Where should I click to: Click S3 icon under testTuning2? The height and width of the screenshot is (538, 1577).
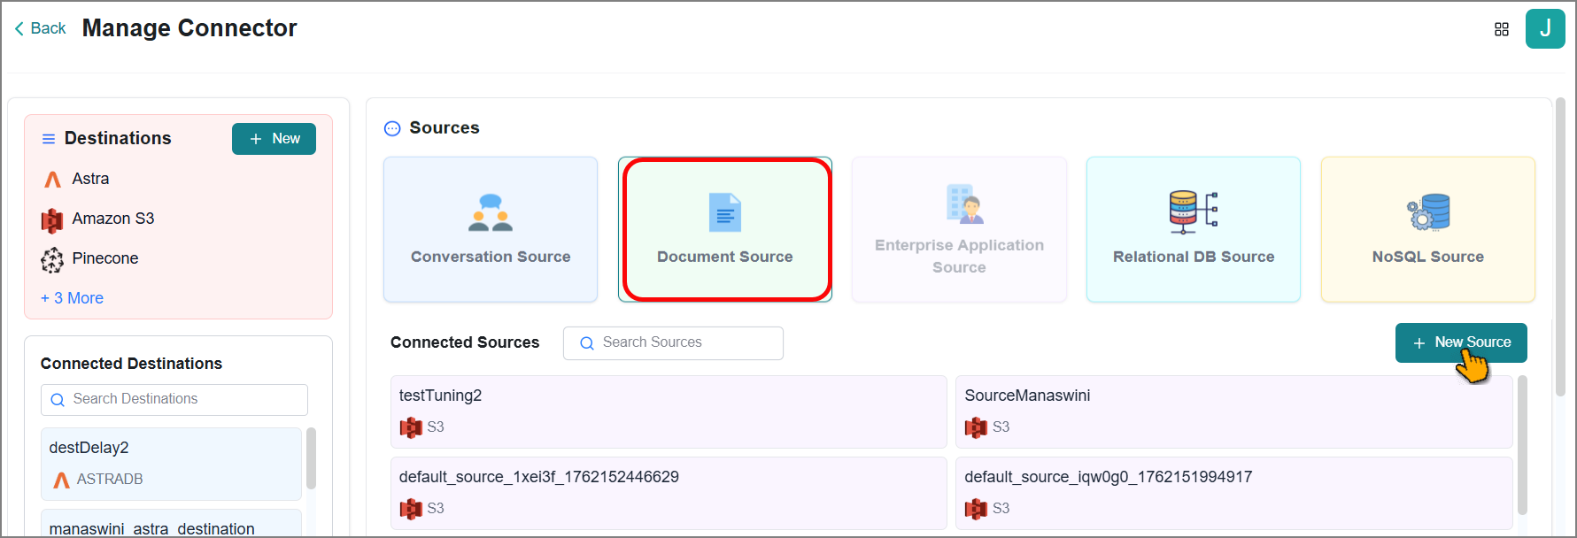tap(411, 428)
